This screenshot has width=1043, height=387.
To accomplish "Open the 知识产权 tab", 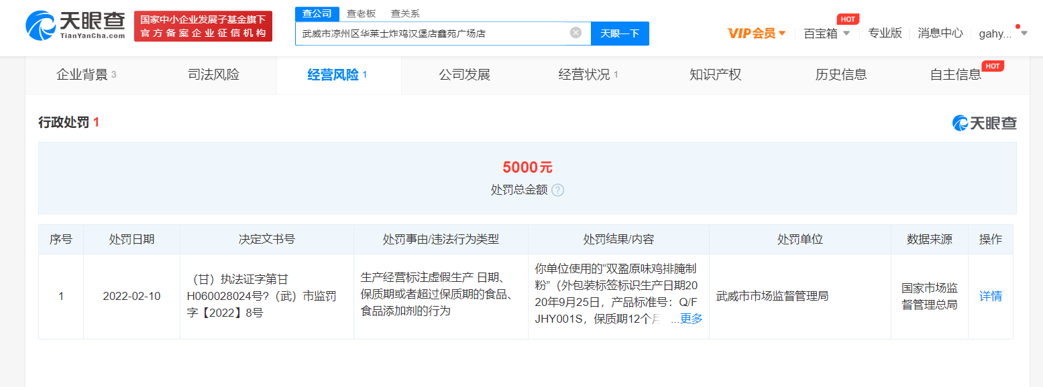I will coord(715,75).
